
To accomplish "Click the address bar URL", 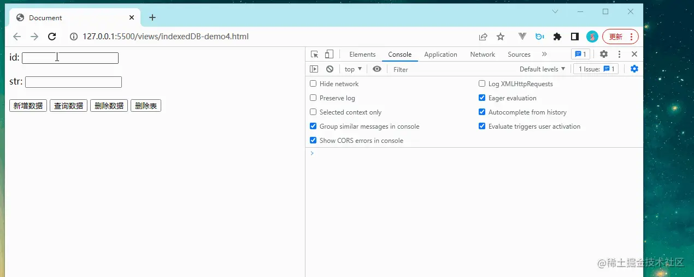I will [166, 37].
